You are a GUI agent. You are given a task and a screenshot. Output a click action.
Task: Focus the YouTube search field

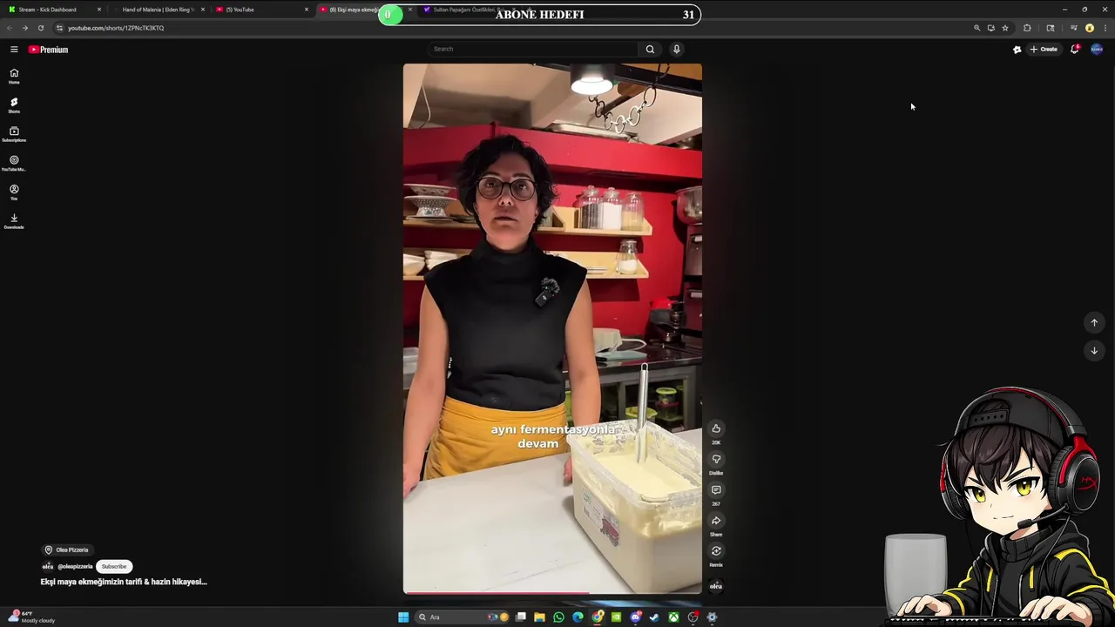tap(533, 50)
